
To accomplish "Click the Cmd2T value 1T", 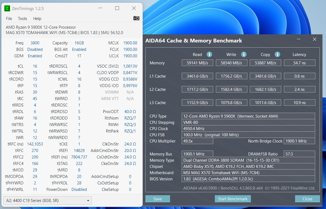I will [79, 56].
